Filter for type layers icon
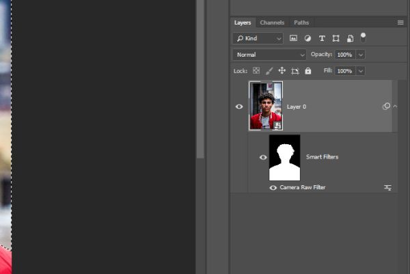 (x=322, y=38)
